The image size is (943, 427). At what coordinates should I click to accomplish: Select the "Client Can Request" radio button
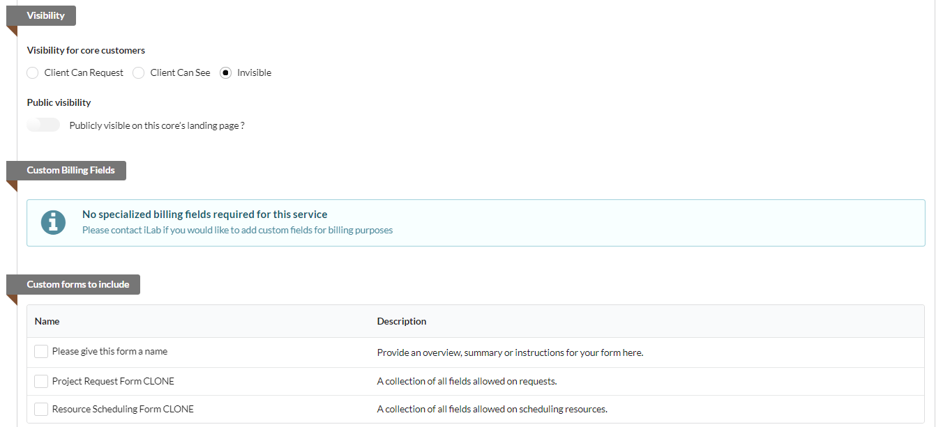33,73
